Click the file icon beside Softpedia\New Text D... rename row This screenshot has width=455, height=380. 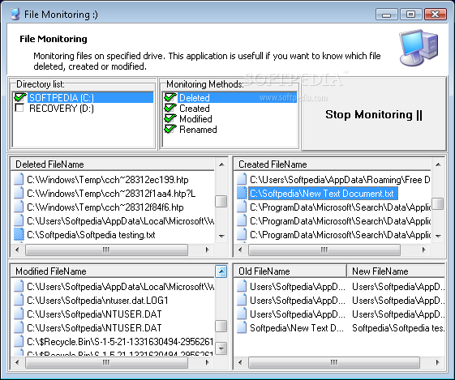(x=242, y=327)
